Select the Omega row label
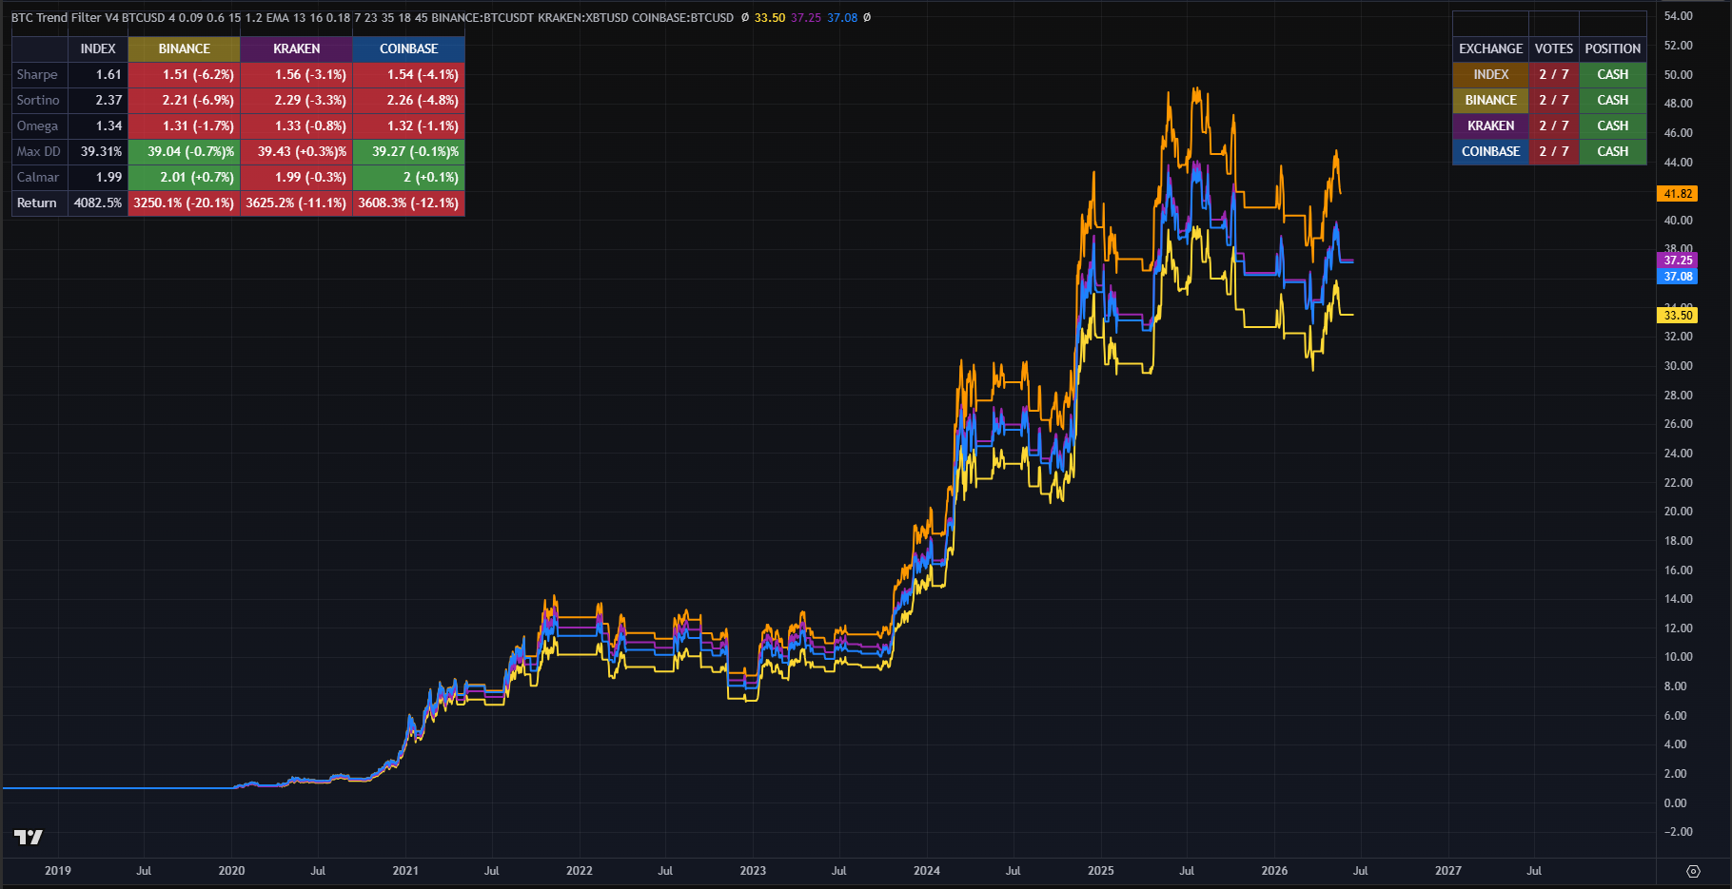 40,126
